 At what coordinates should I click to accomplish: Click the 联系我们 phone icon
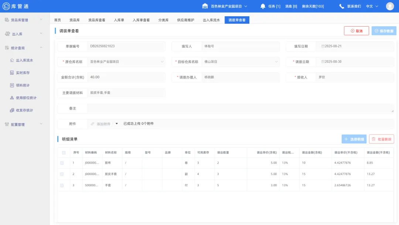(342, 6)
